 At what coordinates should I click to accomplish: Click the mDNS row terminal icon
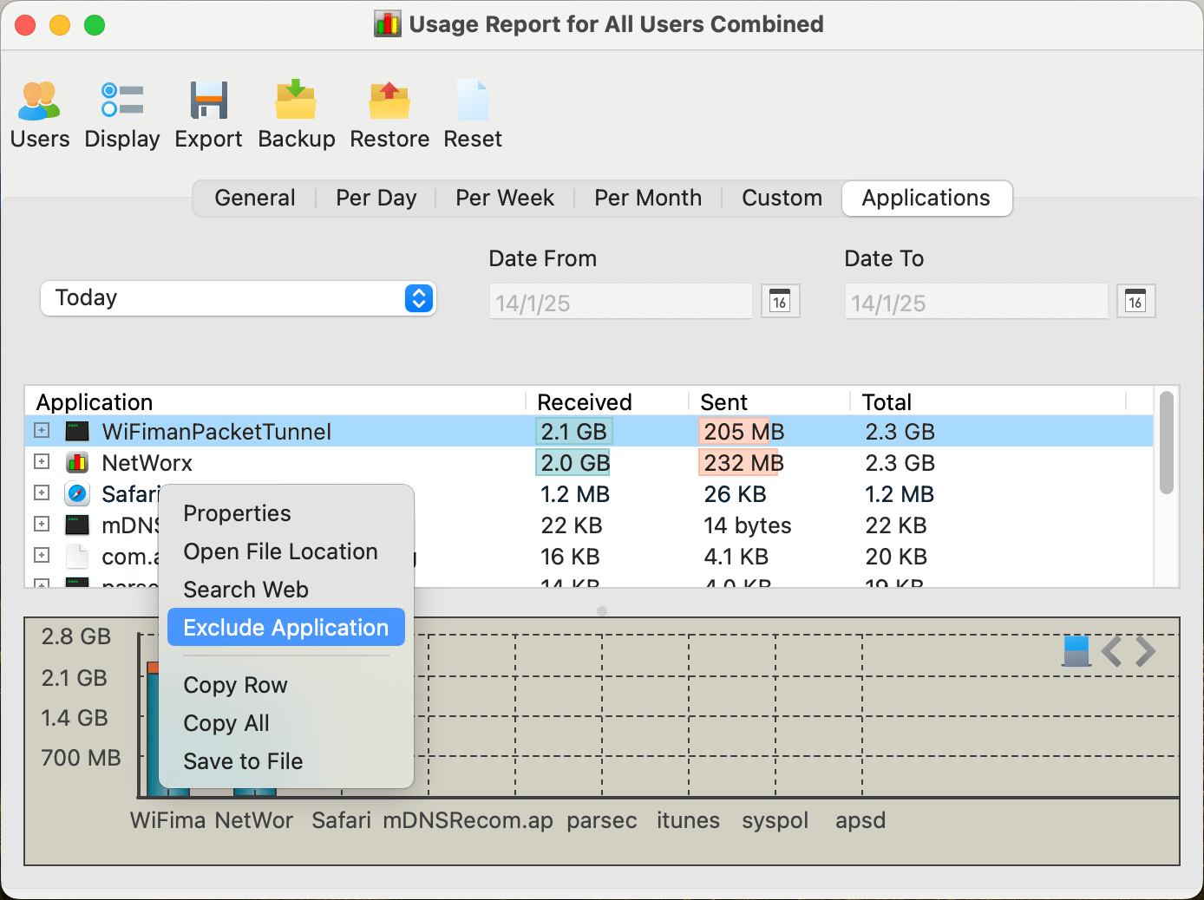77,525
